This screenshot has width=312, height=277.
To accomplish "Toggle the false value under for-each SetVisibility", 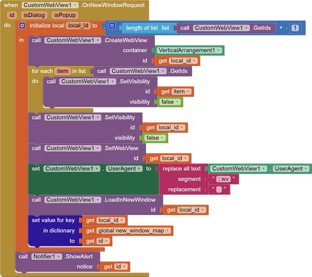I will (170, 102).
